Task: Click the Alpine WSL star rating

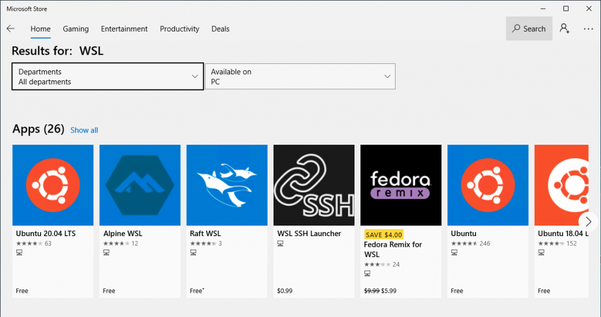Action: click(x=117, y=244)
